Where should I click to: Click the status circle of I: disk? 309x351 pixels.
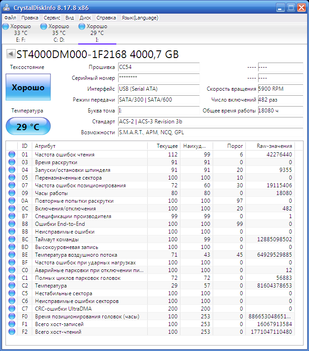pos(82,26)
